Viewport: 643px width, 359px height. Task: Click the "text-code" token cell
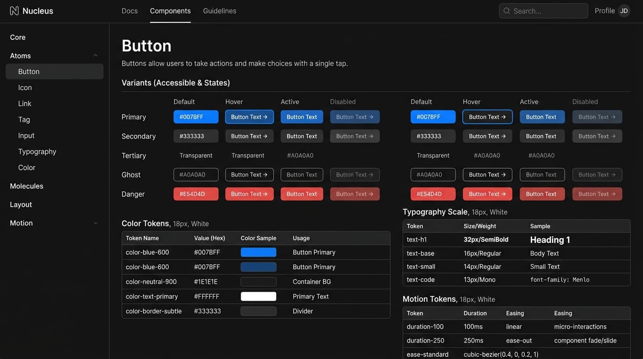click(421, 280)
